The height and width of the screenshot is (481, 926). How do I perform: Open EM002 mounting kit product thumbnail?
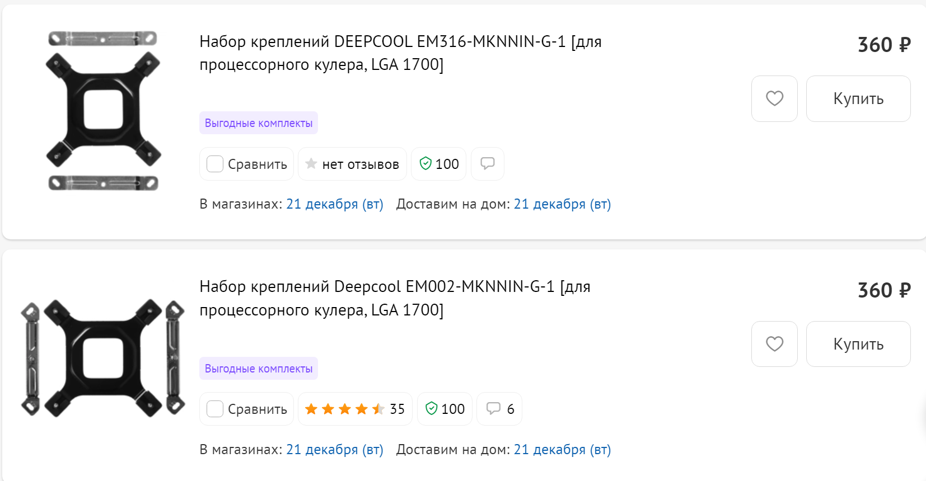click(x=103, y=358)
